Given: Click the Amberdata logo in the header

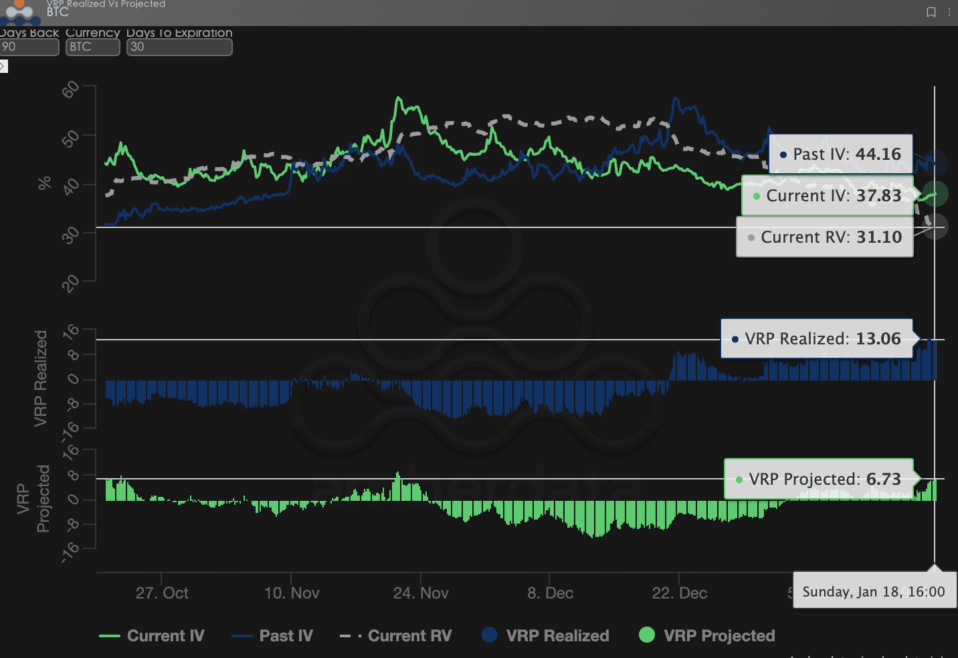Looking at the screenshot, I should (19, 11).
